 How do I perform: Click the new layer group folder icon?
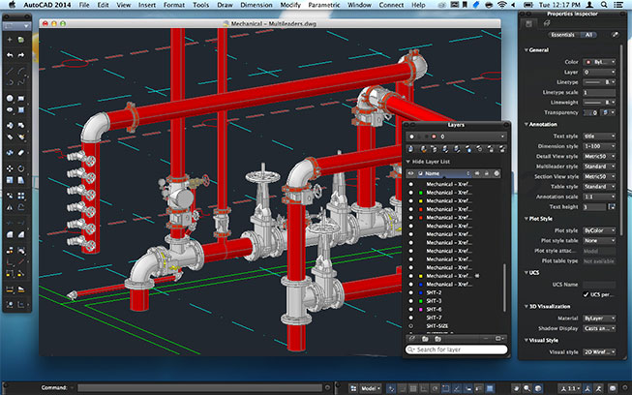click(425, 339)
